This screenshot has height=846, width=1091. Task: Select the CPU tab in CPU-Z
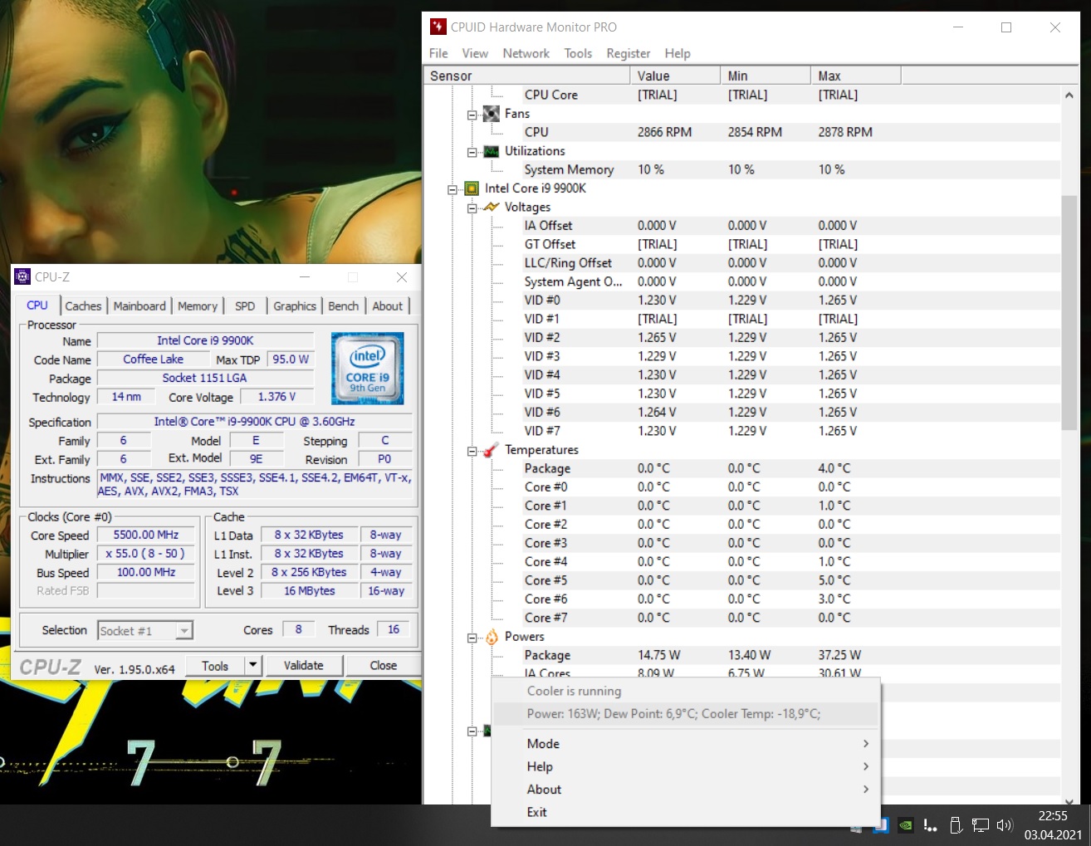(37, 306)
